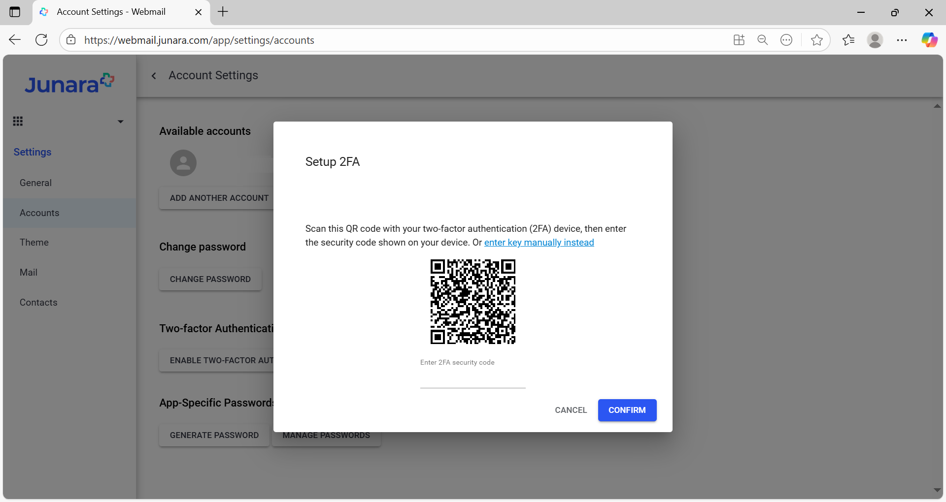946x502 pixels.
Task: Click the Available accounts heading
Action: click(205, 131)
